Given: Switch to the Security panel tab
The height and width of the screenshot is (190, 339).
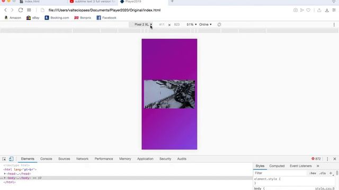Looking at the screenshot, I should (165, 159).
